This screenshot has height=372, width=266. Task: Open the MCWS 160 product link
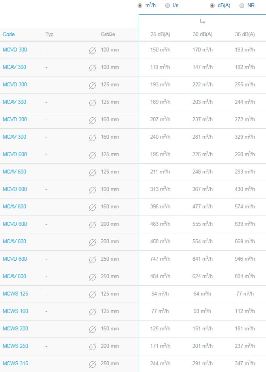[15, 311]
